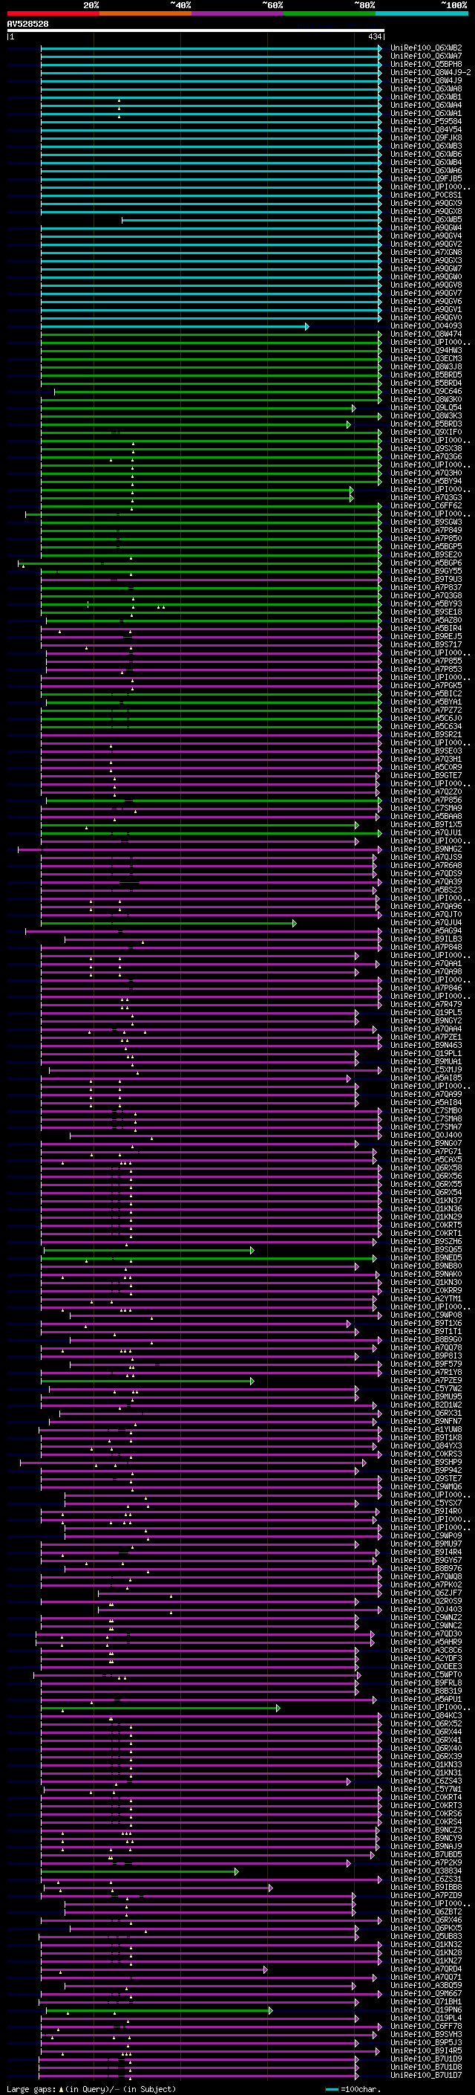The width and height of the screenshot is (475, 2095).
Task: Click the green ~80% identity legend segment
Action: tap(330, 13)
